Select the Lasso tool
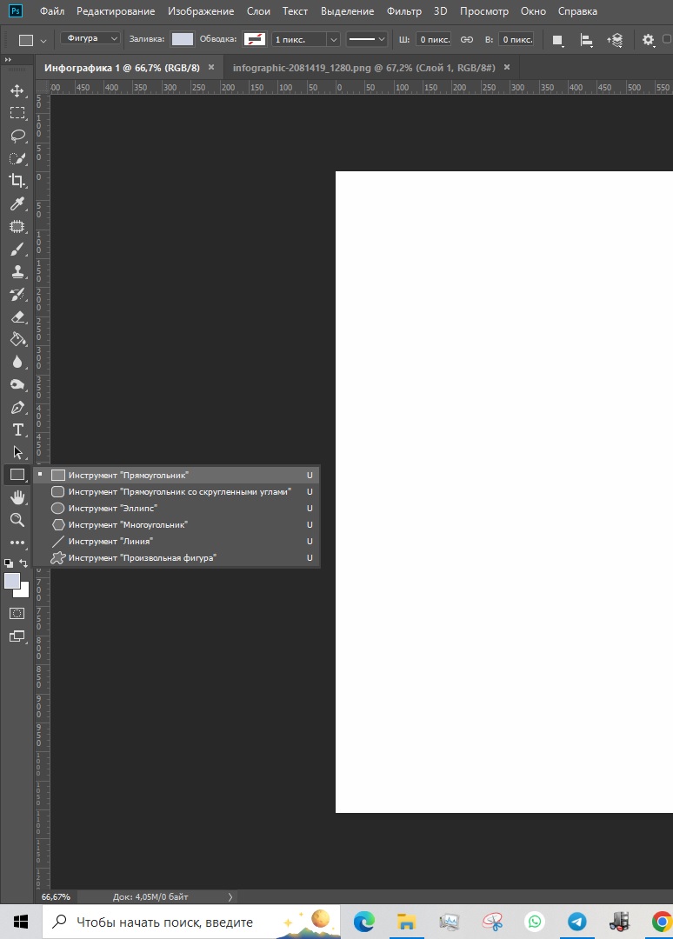This screenshot has height=939, width=673. pyautogui.click(x=17, y=136)
